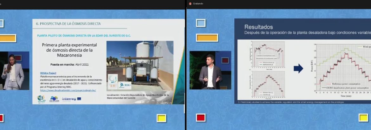Click the red recording indicator icon
371x130 pixels.
coord(190,3)
